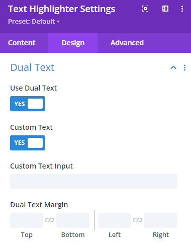This screenshot has height=245, width=191.
Task: Link Top and Bottom margin values
Action: click(x=50, y=220)
